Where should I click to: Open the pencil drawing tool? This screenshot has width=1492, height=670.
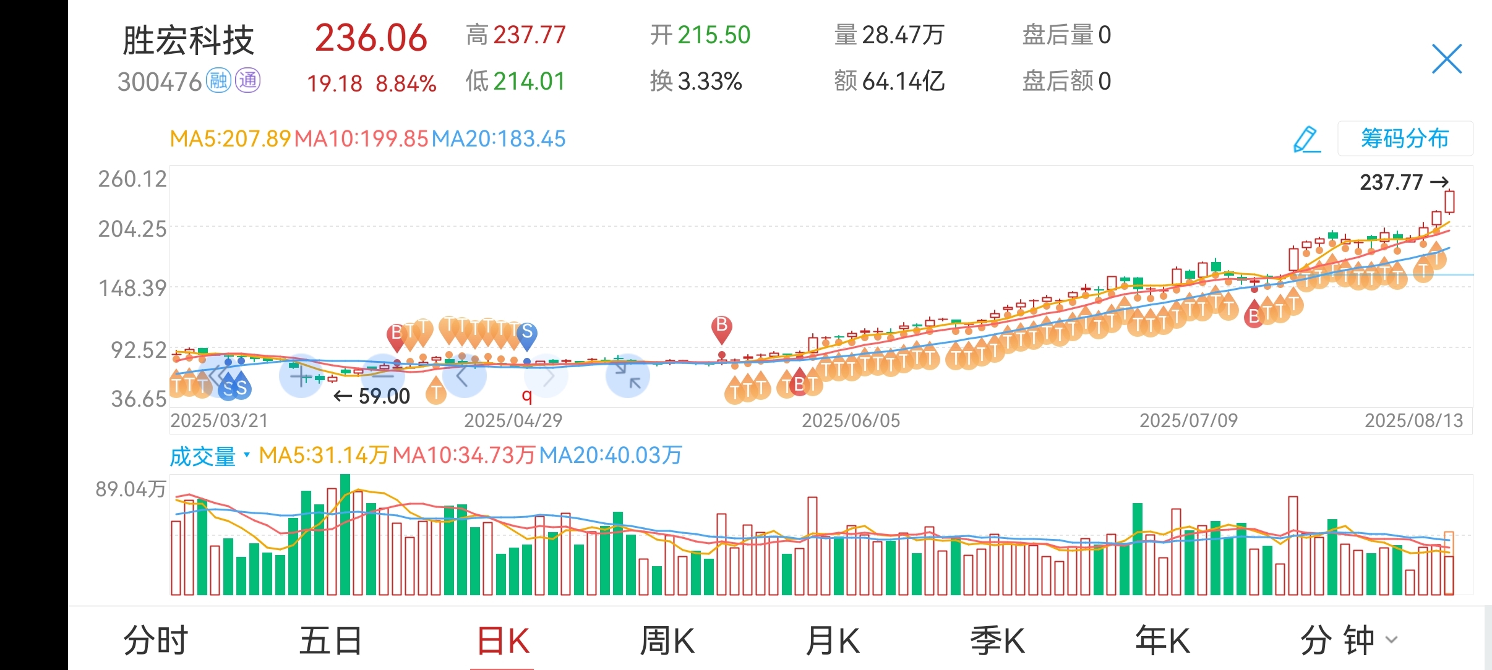pyautogui.click(x=1307, y=139)
